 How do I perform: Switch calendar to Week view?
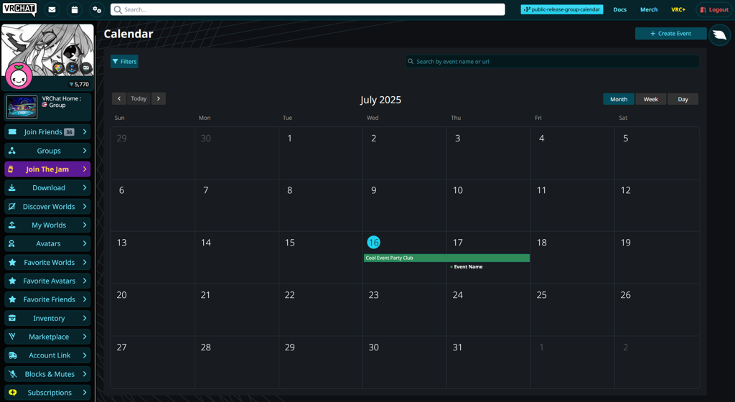650,99
